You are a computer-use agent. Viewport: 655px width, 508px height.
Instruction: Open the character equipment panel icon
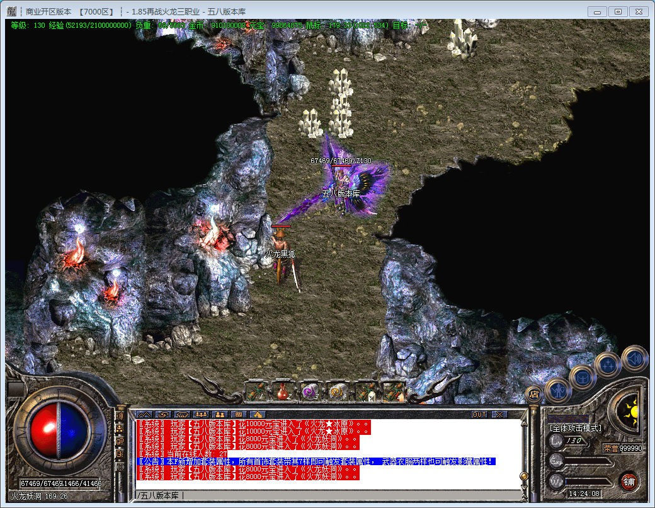[557, 391]
